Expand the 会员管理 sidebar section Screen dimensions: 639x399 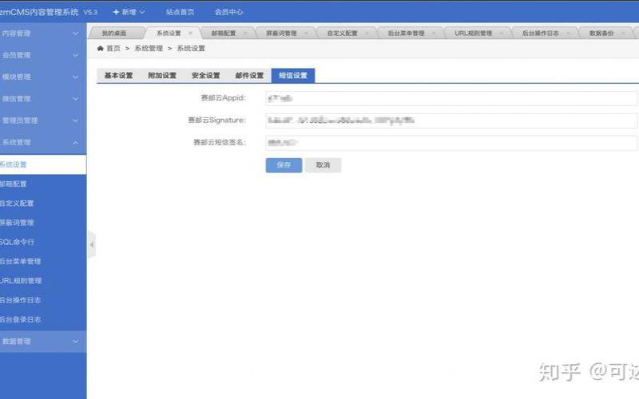coord(43,55)
